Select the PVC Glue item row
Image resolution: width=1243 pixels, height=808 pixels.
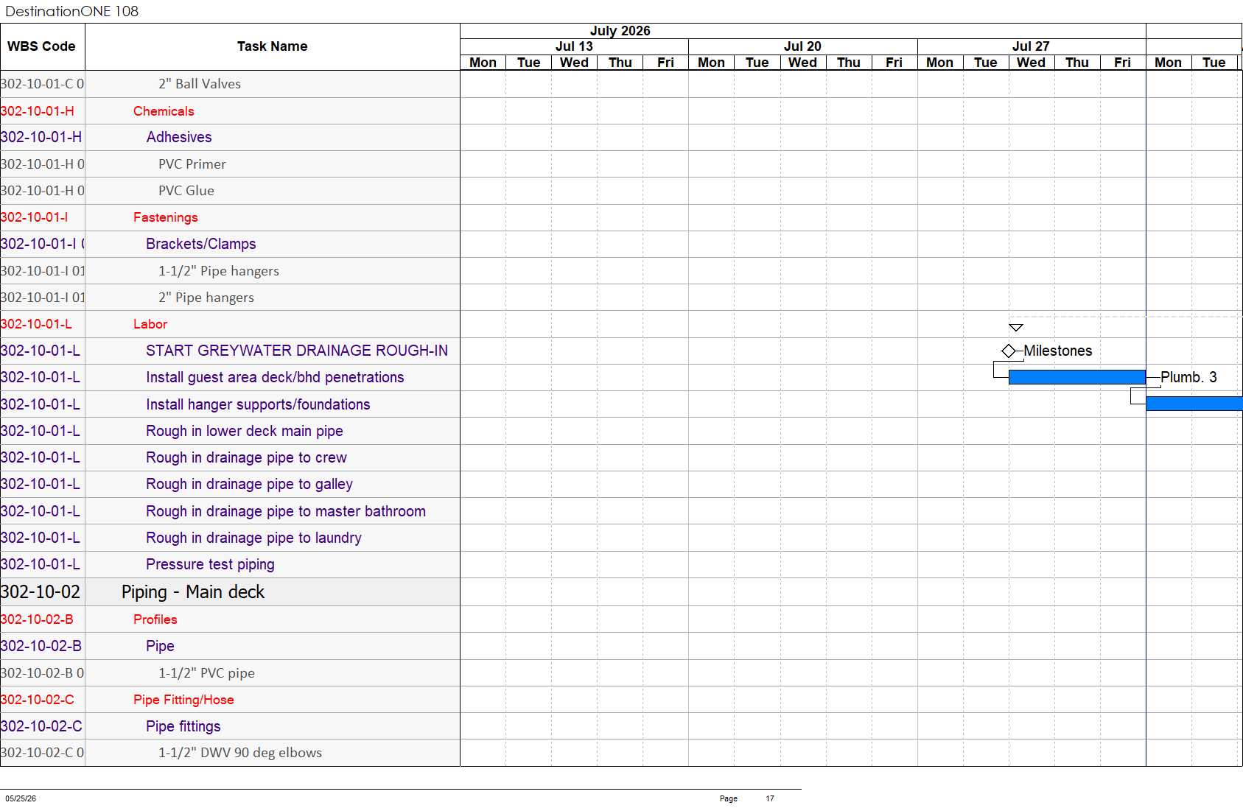pyautogui.click(x=230, y=191)
